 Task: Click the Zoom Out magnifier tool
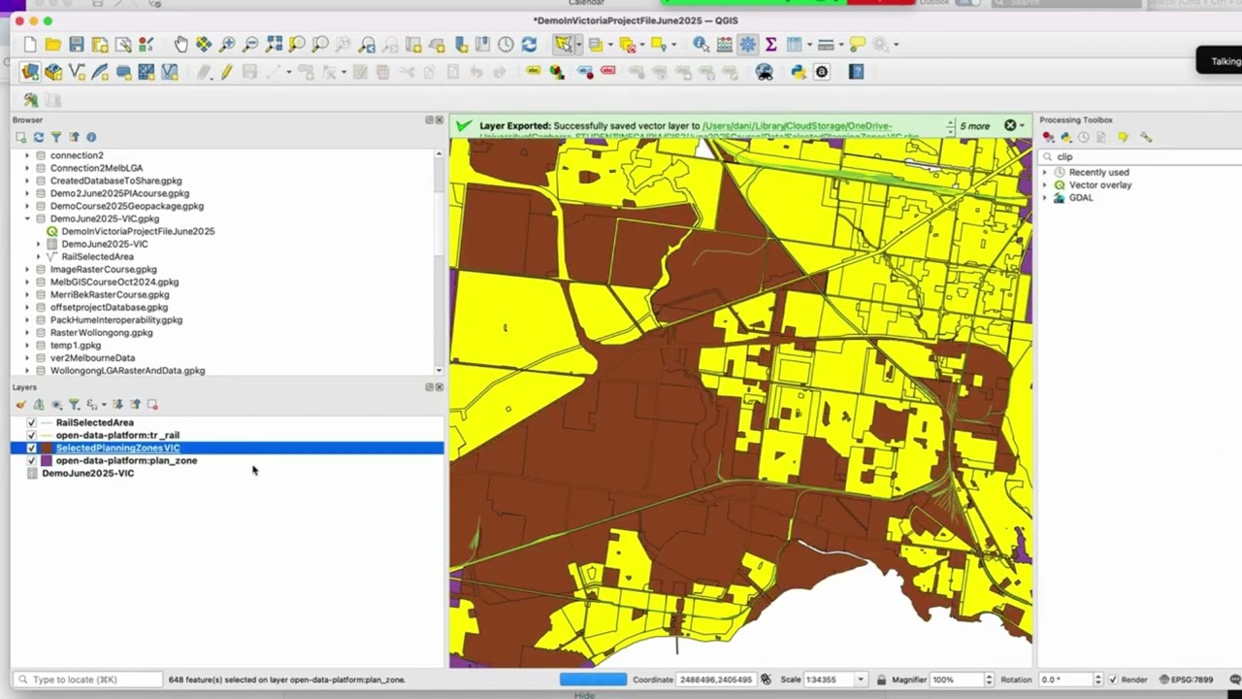pyautogui.click(x=250, y=45)
